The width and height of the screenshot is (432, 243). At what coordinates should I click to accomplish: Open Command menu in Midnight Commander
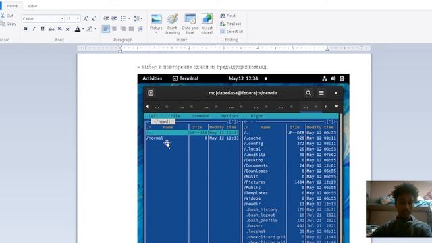(x=201, y=116)
